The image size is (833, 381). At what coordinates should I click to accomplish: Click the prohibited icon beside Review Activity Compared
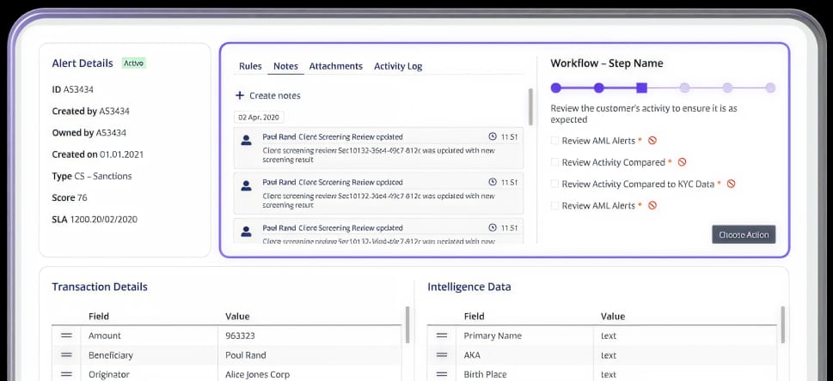tap(682, 162)
